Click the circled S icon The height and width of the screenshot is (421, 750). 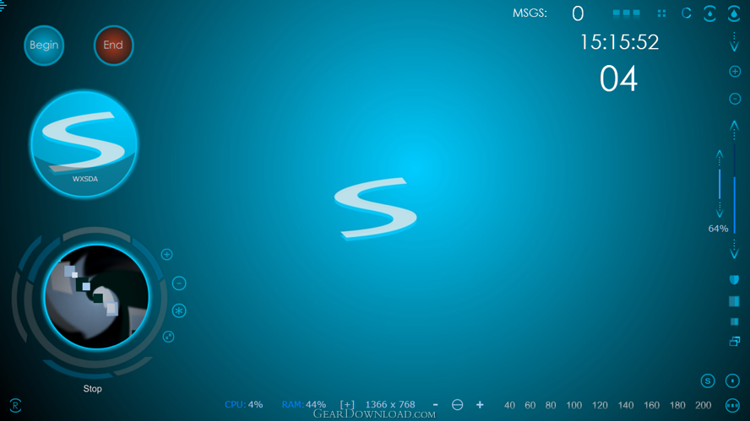click(x=708, y=381)
